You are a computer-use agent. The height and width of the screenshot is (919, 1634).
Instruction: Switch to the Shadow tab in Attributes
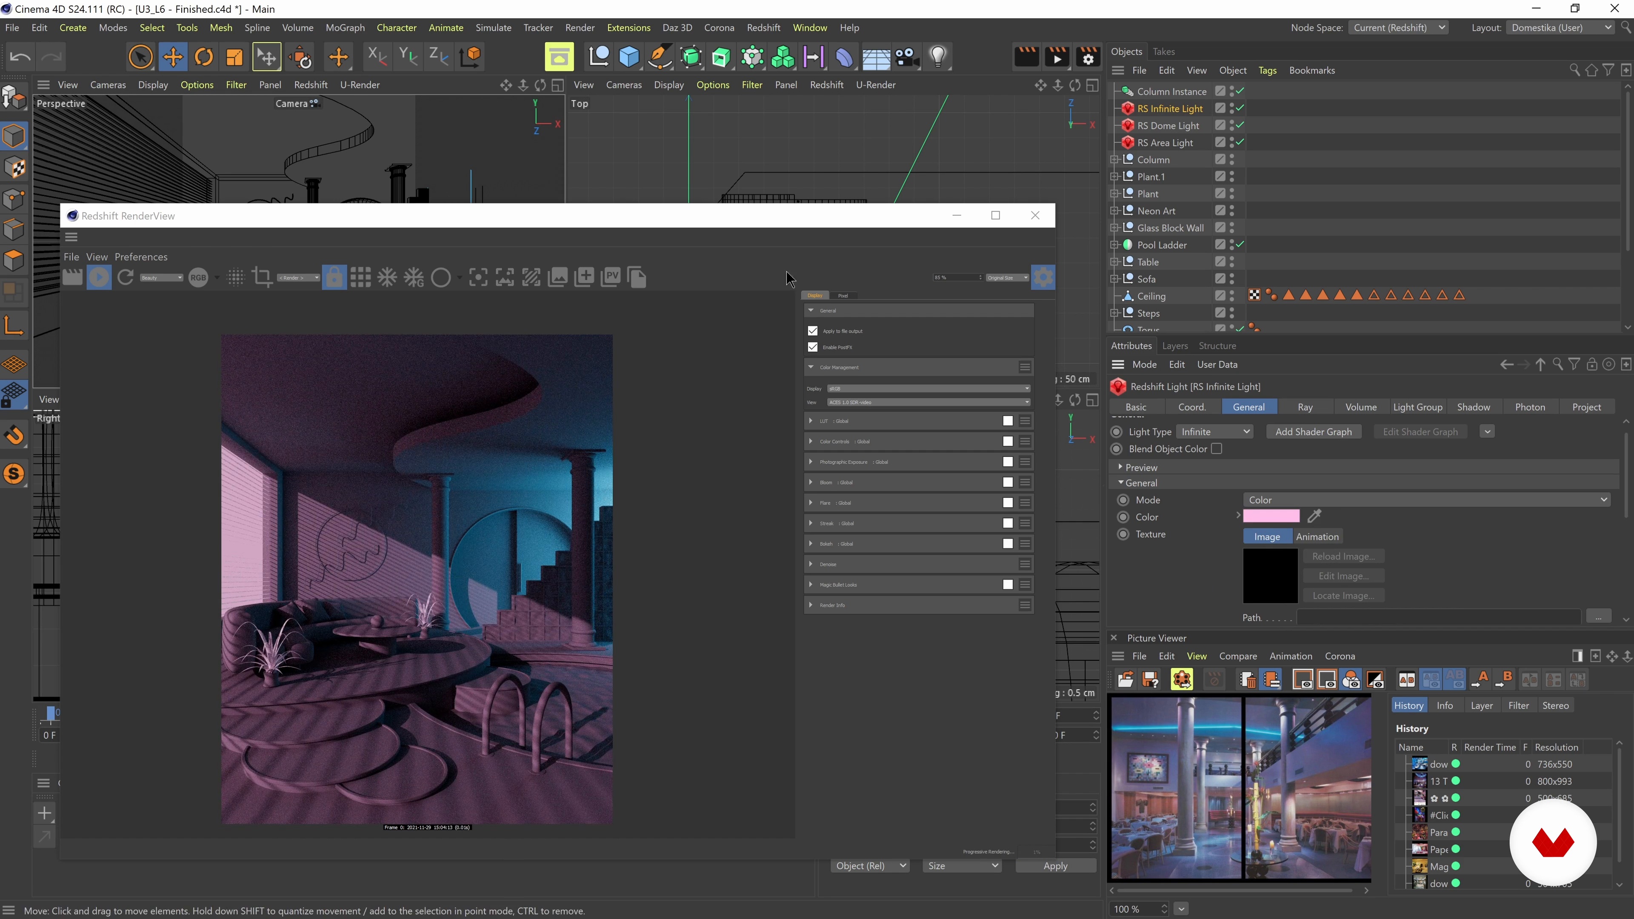point(1473,407)
